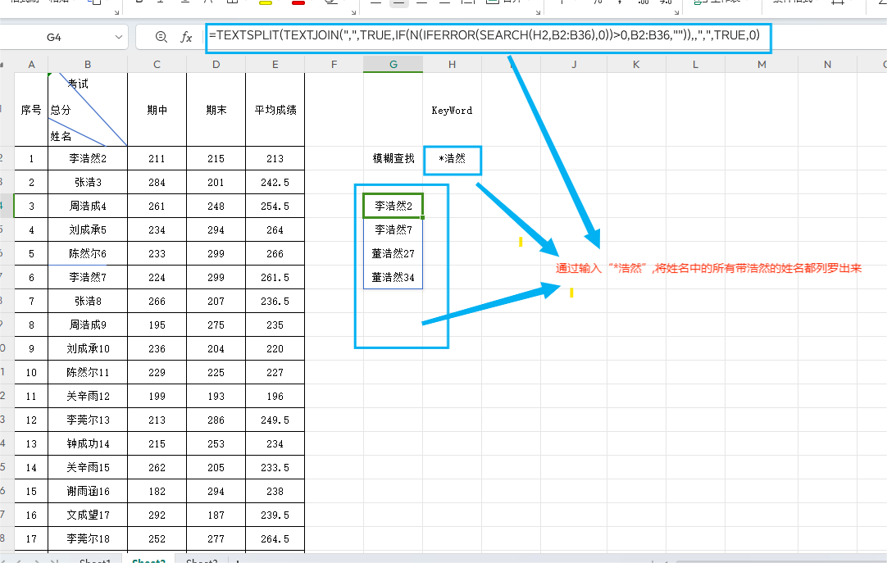This screenshot has width=887, height=563.
Task: Click the magnifier icon beside fx
Action: [x=161, y=38]
